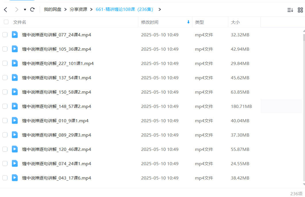Screen dimensions: 305x197
Task: Check the box for 137_54课1.mp4
Action: 5,78
